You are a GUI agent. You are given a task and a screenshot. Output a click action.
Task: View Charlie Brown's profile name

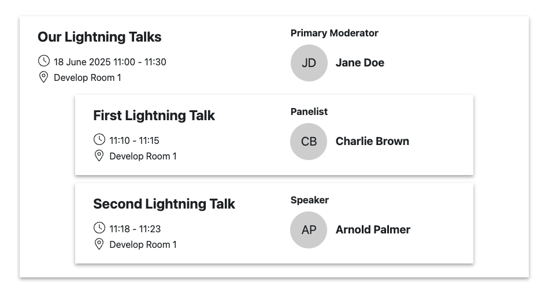(x=372, y=141)
